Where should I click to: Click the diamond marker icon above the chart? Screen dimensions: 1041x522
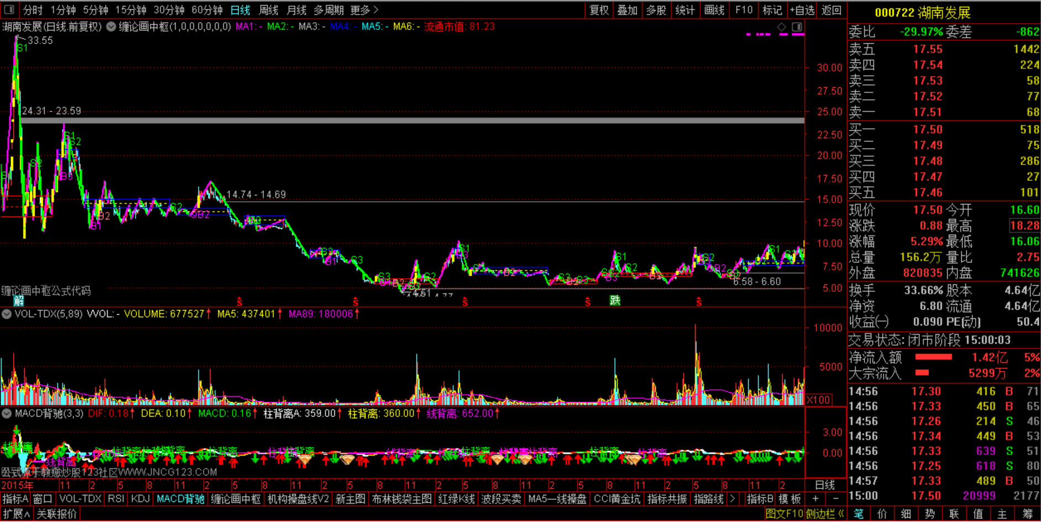coord(781,27)
